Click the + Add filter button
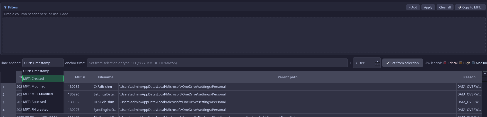Image resolution: width=487 pixels, height=117 pixels. point(413,7)
